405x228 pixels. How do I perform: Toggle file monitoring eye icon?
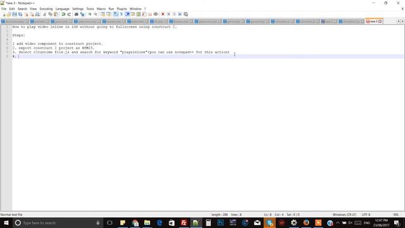156,14
